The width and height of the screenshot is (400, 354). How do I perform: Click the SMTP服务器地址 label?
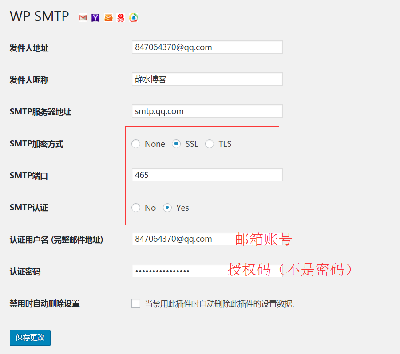[40, 112]
